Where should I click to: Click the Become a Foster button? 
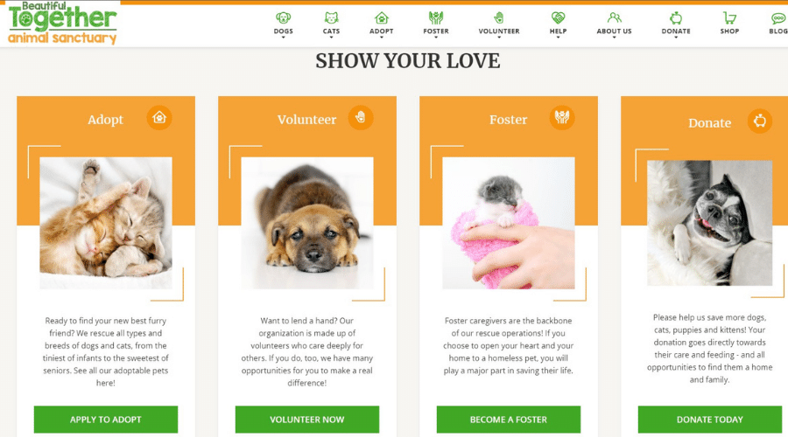[x=509, y=420]
